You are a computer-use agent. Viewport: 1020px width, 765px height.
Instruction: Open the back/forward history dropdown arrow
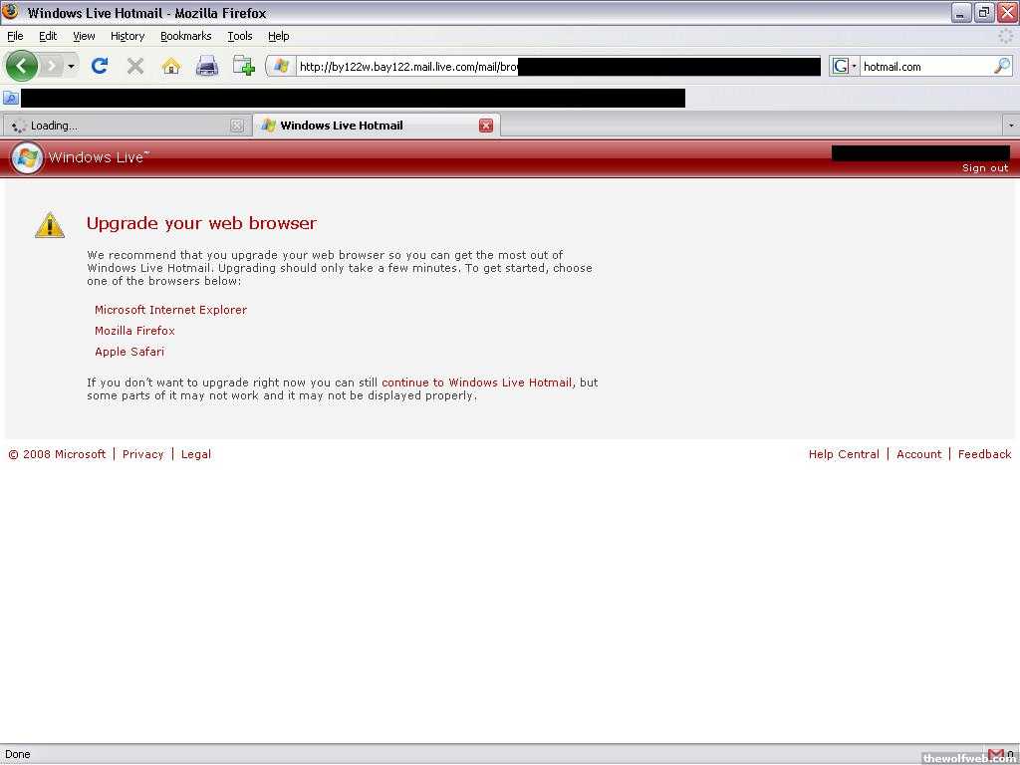click(x=71, y=67)
